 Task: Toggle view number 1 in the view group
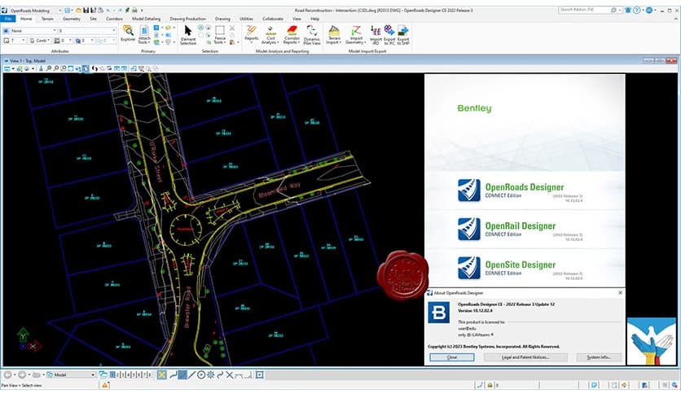[112, 374]
